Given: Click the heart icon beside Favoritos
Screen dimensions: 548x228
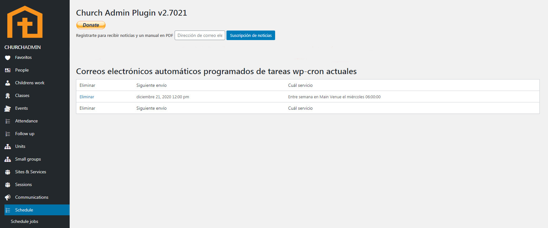Looking at the screenshot, I should pos(8,58).
